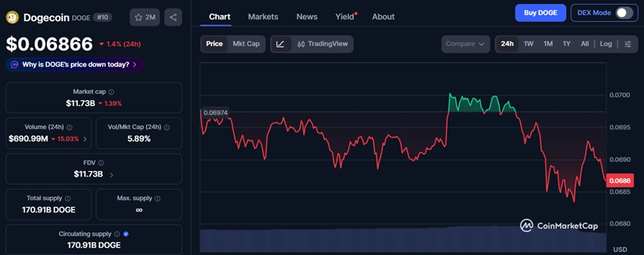Viewport: 644px width, 255px height.
Task: Open the News tab
Action: point(307,17)
